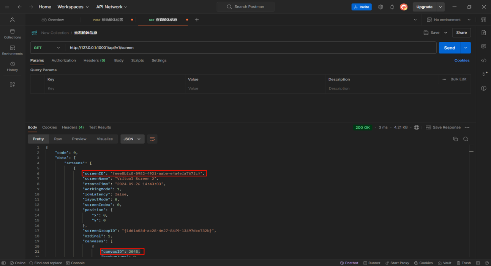Expand the GET method dropdown

[47, 48]
